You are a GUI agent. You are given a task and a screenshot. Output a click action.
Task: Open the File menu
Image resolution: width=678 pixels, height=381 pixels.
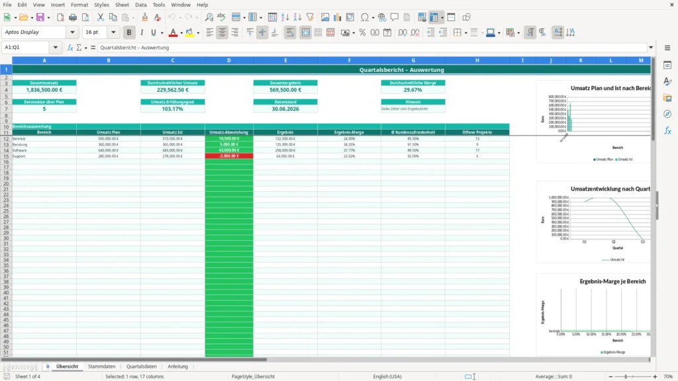7,5
